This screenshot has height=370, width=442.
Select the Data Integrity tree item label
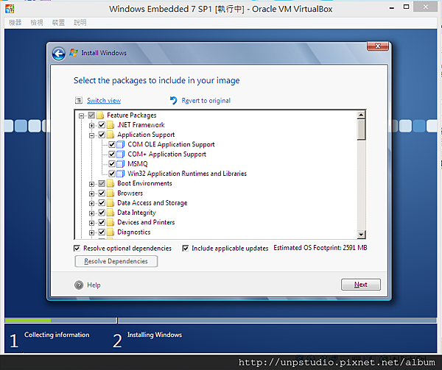136,213
